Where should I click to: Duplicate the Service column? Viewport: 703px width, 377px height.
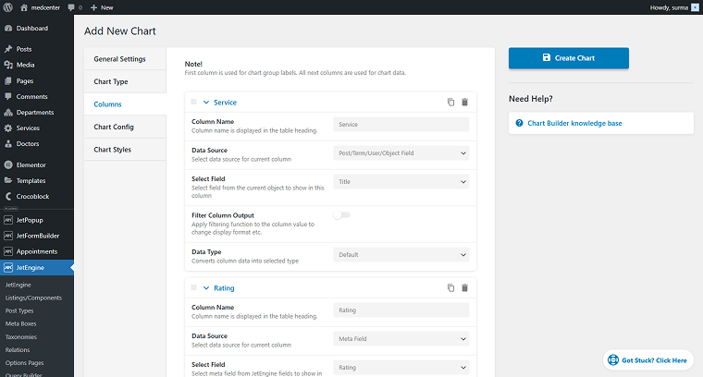coord(450,102)
